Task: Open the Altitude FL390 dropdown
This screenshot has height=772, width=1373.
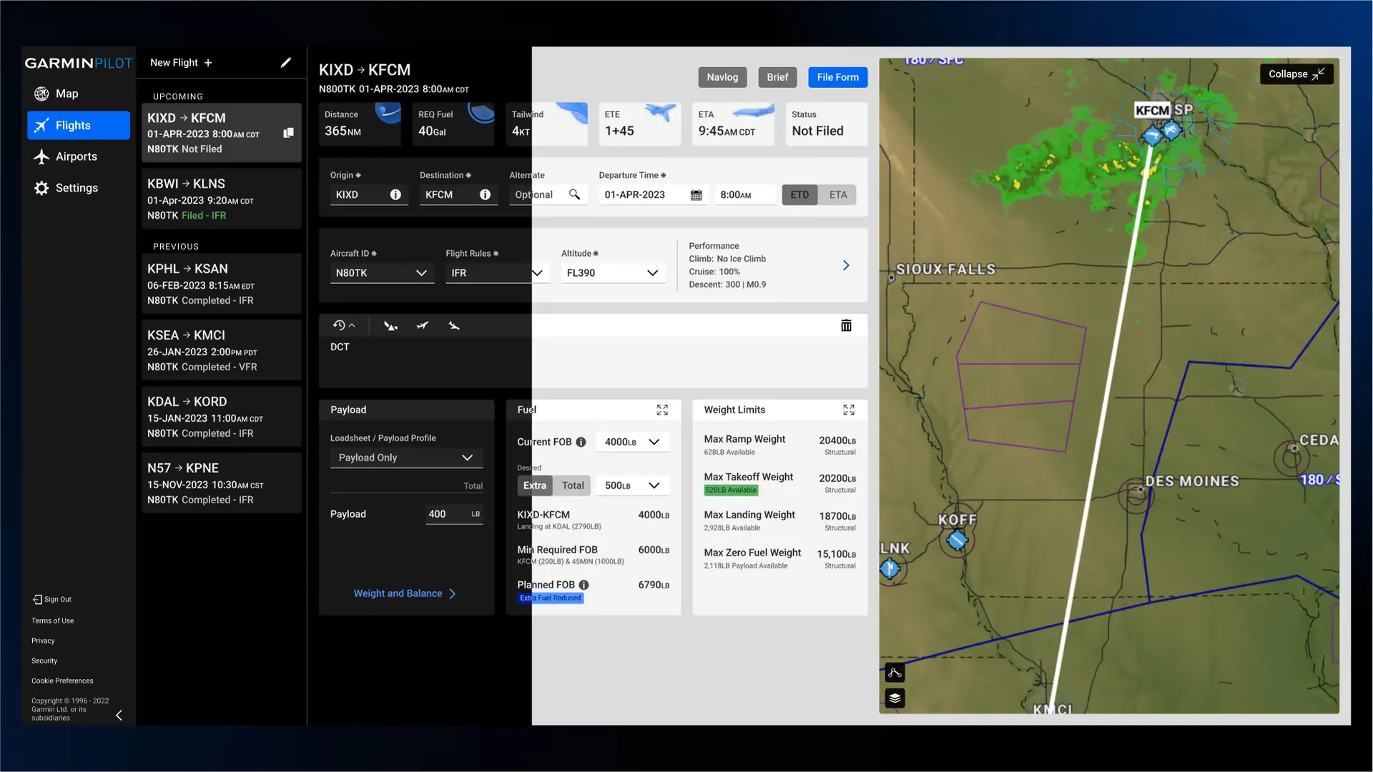Action: pos(613,273)
